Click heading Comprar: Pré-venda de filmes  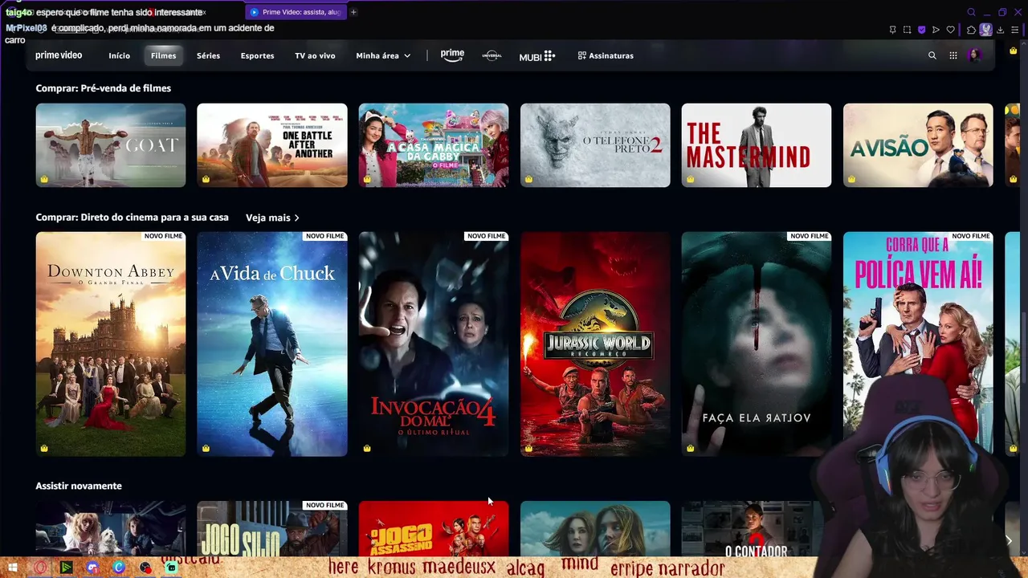tap(103, 88)
